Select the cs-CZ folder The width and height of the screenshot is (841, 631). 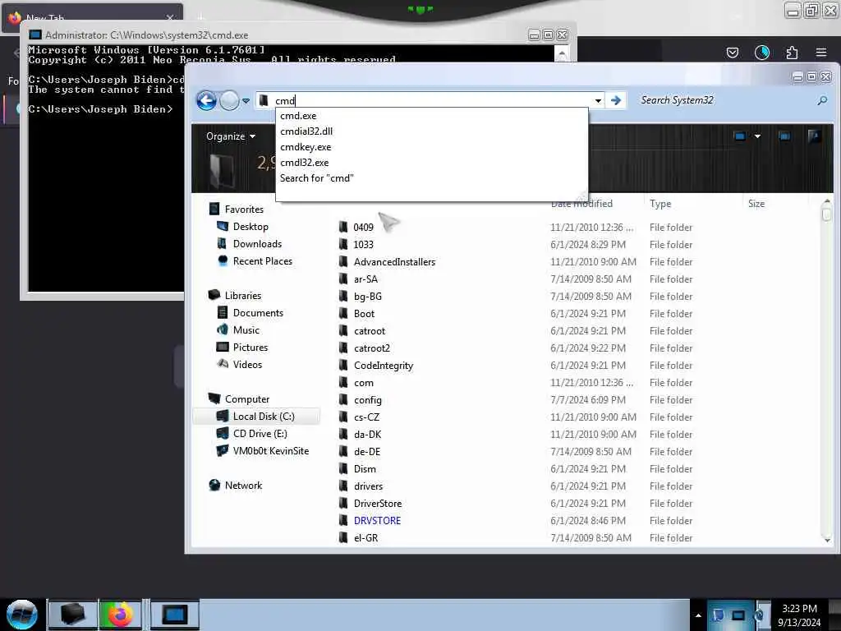tap(366, 417)
